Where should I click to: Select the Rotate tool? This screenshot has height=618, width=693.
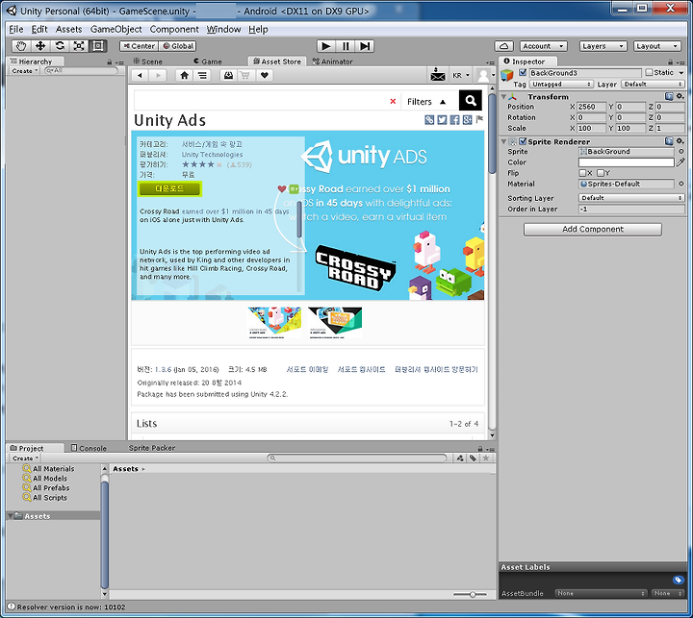[60, 46]
